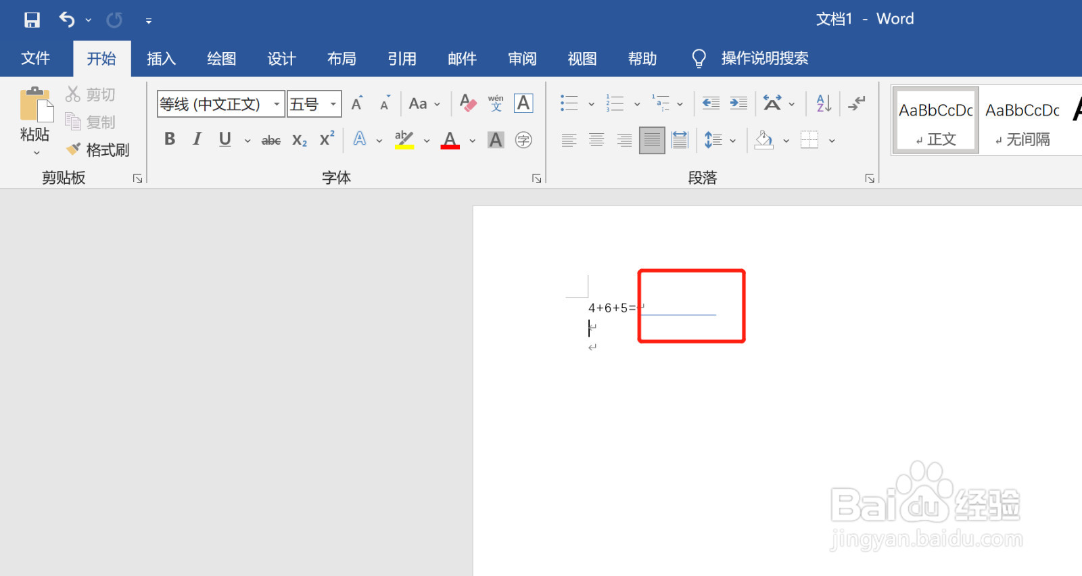Toggle subscript X₂
Viewport: 1082px width, 576px height.
300,140
